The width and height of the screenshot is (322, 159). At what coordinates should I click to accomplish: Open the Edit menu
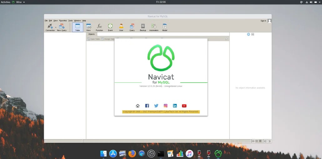tap(51, 21)
